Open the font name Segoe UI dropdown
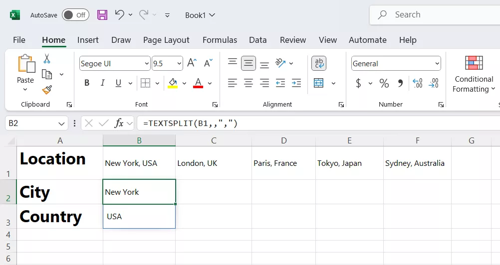The width and height of the screenshot is (500, 265). coord(147,64)
